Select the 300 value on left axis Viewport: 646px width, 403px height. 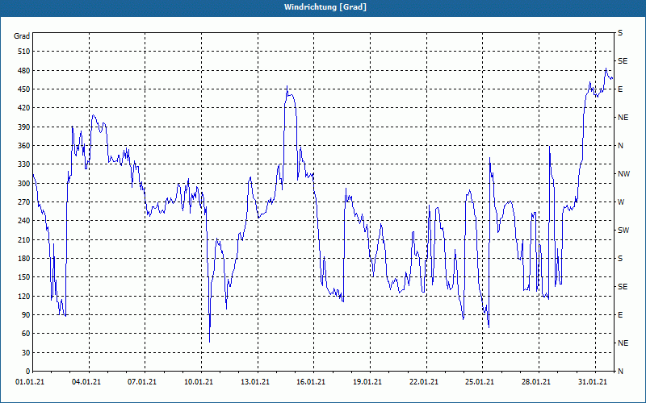point(24,184)
